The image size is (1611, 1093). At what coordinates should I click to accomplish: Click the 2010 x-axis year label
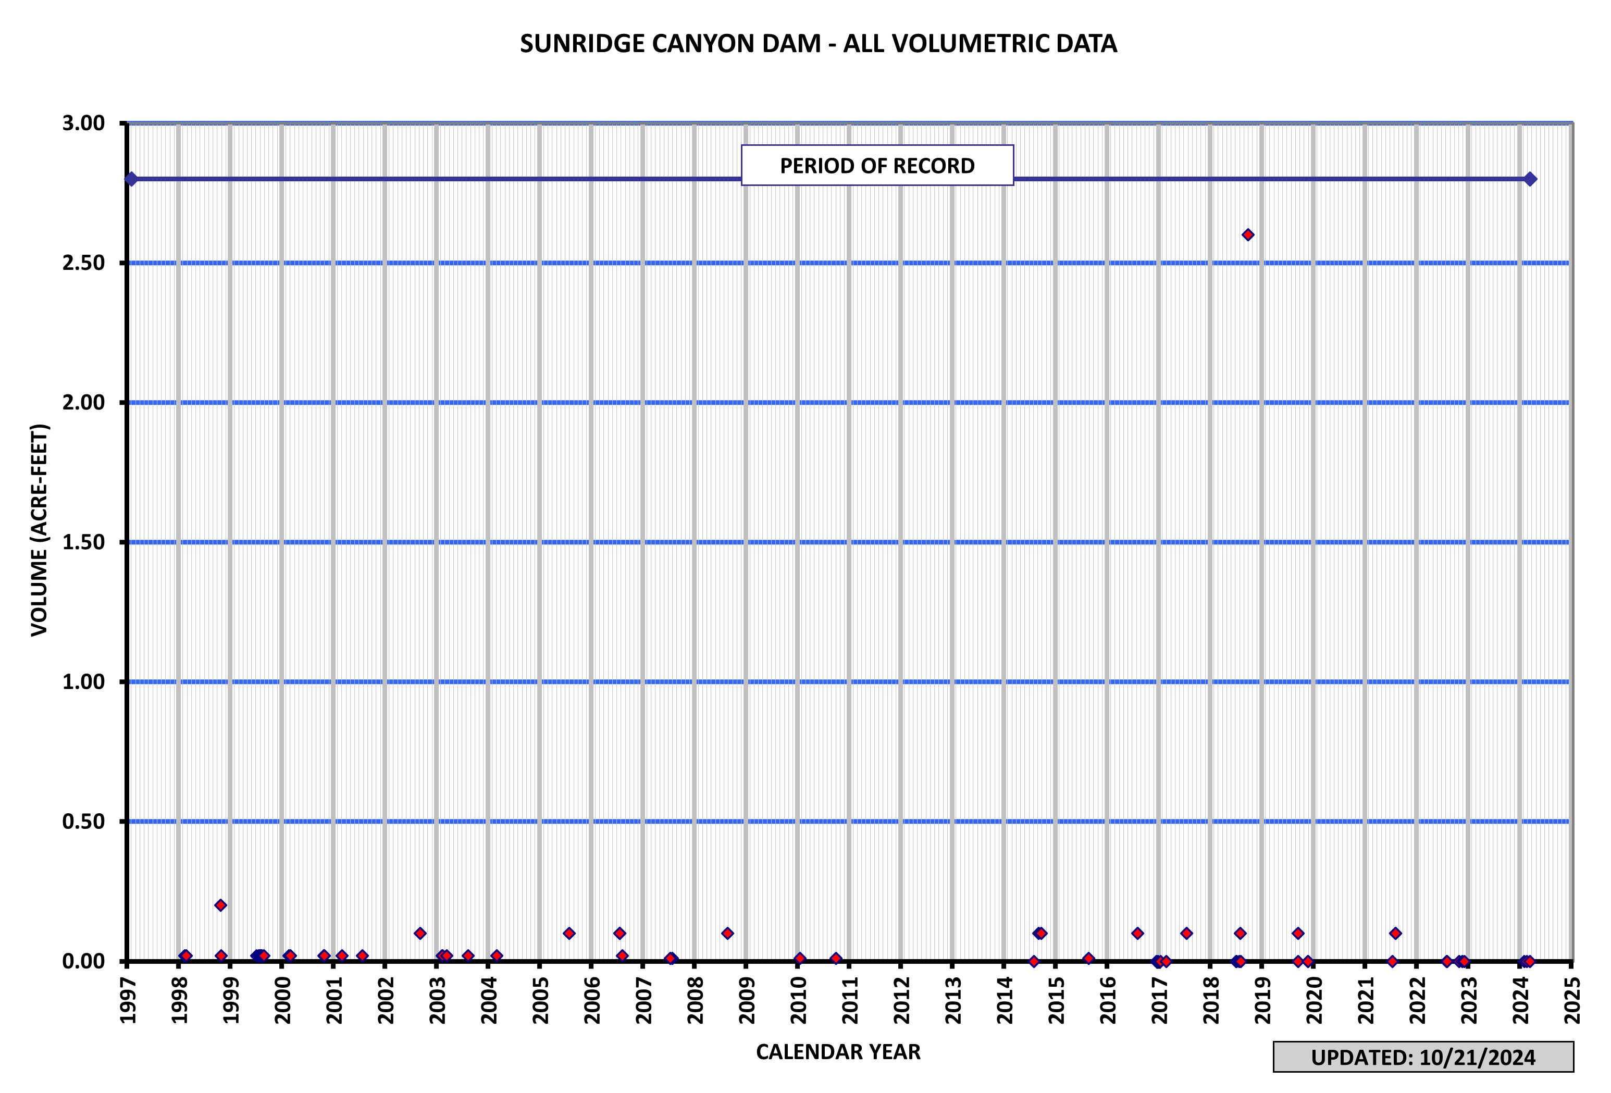tap(799, 1000)
